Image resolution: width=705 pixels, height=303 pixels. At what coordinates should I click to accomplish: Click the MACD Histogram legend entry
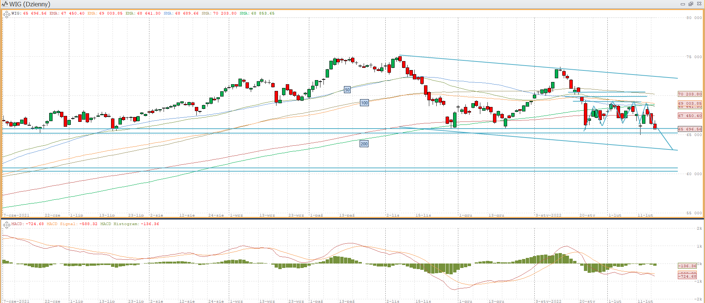(x=129, y=224)
